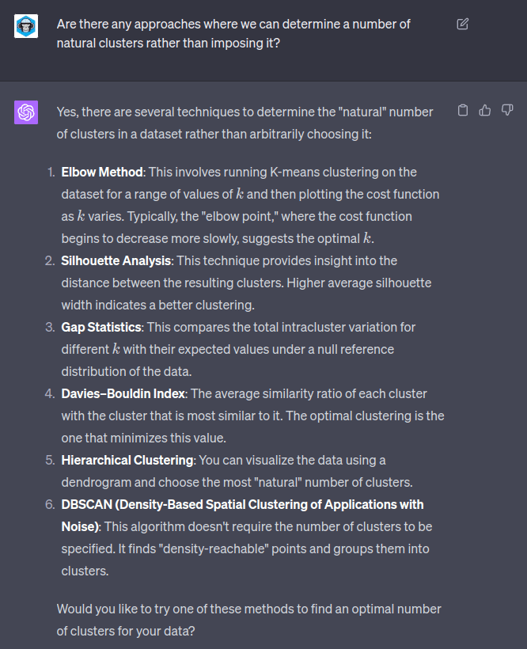The image size is (527, 649).
Task: Select the "Silhouette Analysis" list heading
Action: [116, 260]
